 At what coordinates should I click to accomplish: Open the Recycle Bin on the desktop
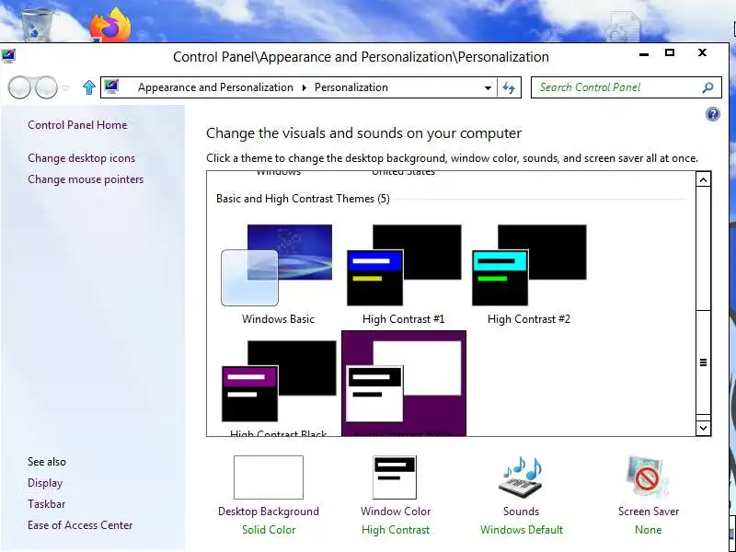[37, 25]
